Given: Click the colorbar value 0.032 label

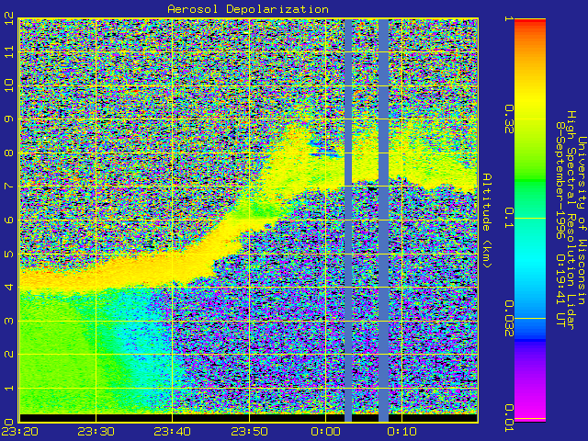Looking at the screenshot, I should (x=508, y=319).
